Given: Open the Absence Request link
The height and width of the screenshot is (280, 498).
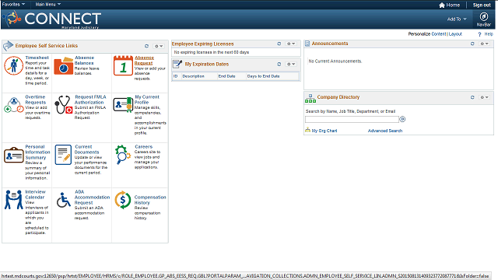Looking at the screenshot, I should (144, 61).
